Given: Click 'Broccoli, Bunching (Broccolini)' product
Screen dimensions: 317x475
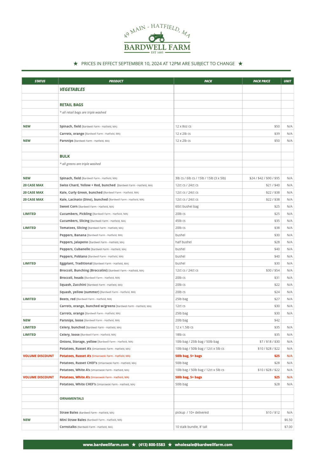Looking at the screenshot, I should (84, 270).
